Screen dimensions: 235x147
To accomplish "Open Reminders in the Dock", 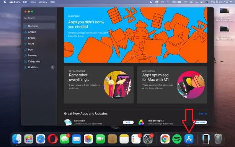I will coord(136,139).
